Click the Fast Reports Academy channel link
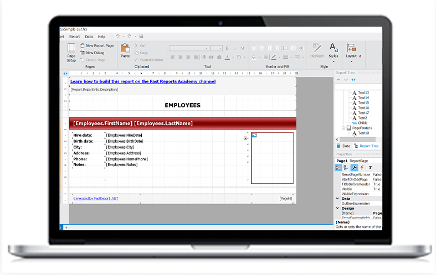 click(x=143, y=81)
